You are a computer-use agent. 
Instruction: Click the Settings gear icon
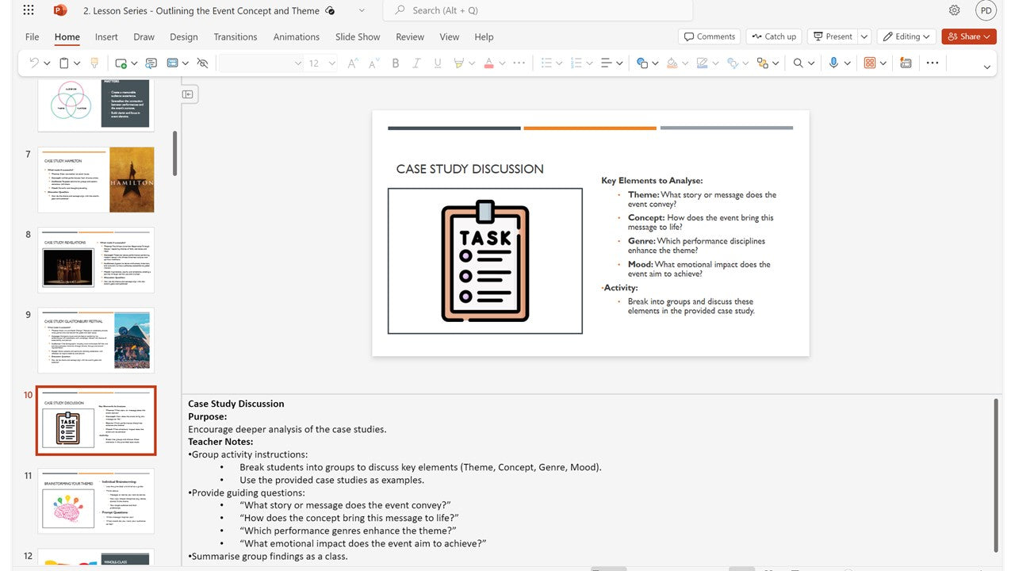coord(954,10)
